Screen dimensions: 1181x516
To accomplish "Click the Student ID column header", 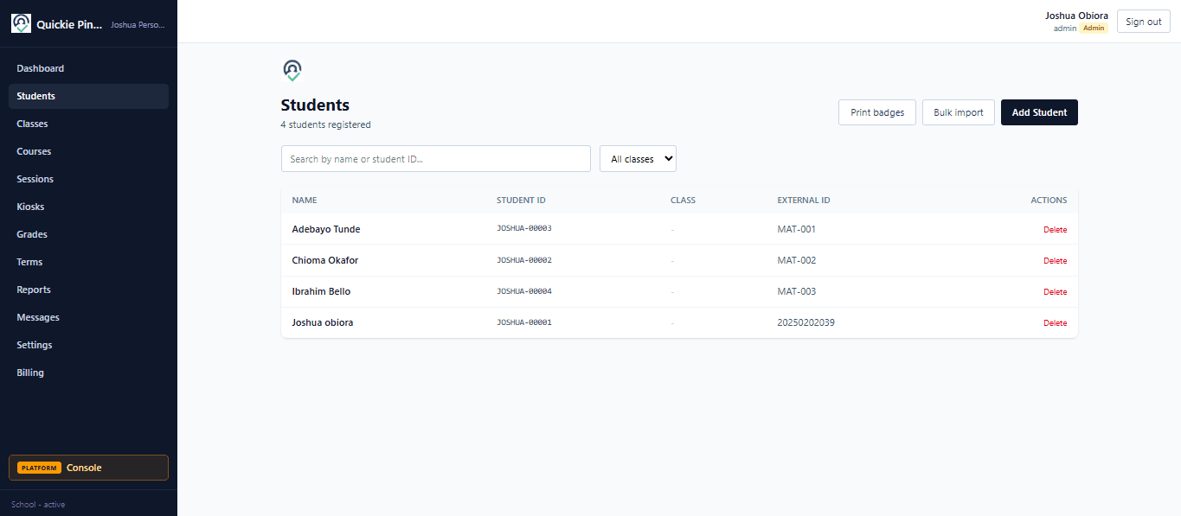I will point(521,201).
